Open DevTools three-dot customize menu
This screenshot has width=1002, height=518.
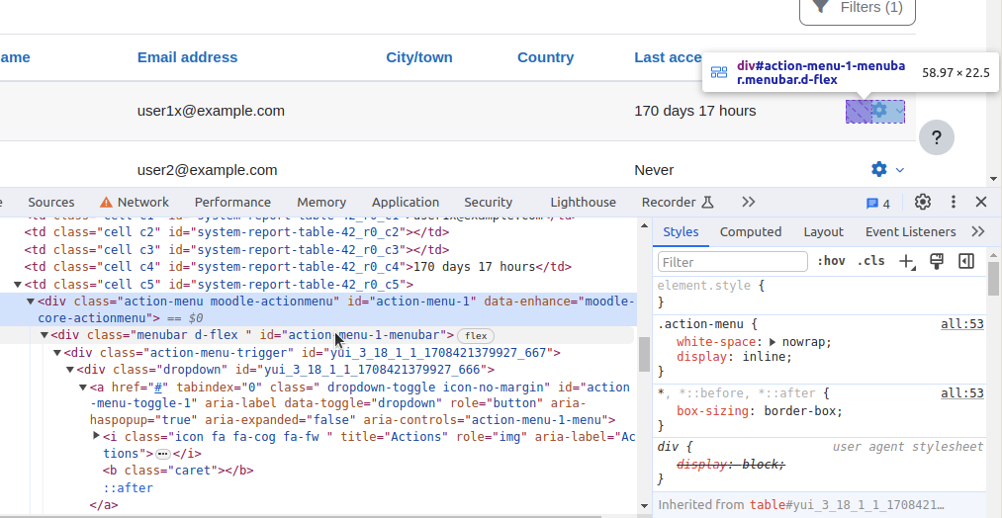[x=953, y=202]
